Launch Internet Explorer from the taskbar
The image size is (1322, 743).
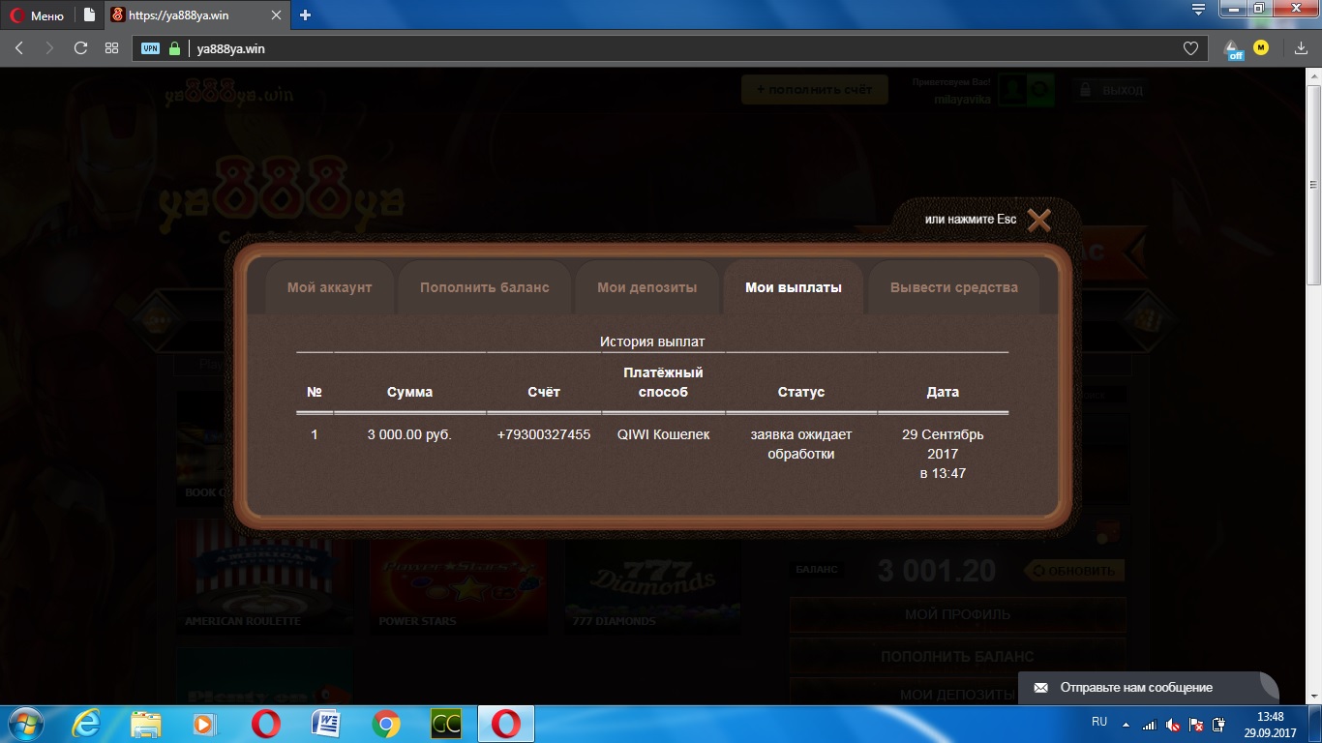[x=87, y=724]
